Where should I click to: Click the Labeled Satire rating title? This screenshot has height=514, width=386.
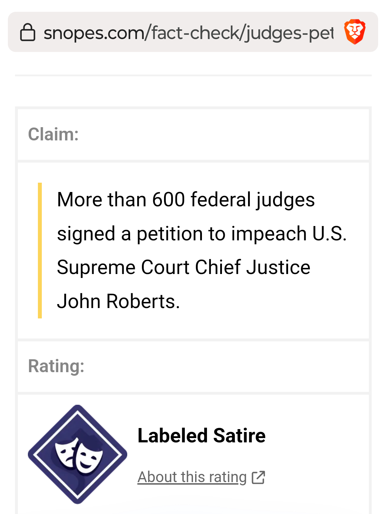pos(201,436)
